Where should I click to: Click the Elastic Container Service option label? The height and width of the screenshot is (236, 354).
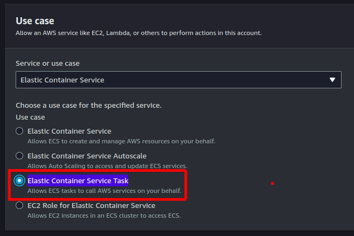[x=69, y=131]
